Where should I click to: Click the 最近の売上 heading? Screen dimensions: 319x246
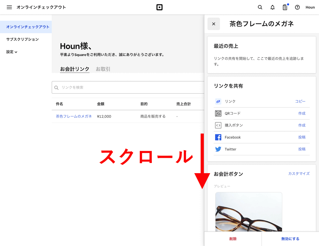tap(226, 46)
